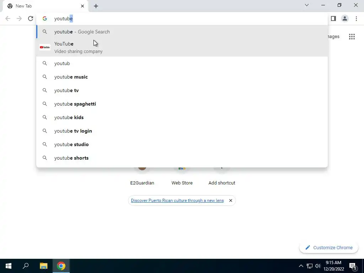Open the Windows Start menu
364x273 pixels.
click(9, 266)
